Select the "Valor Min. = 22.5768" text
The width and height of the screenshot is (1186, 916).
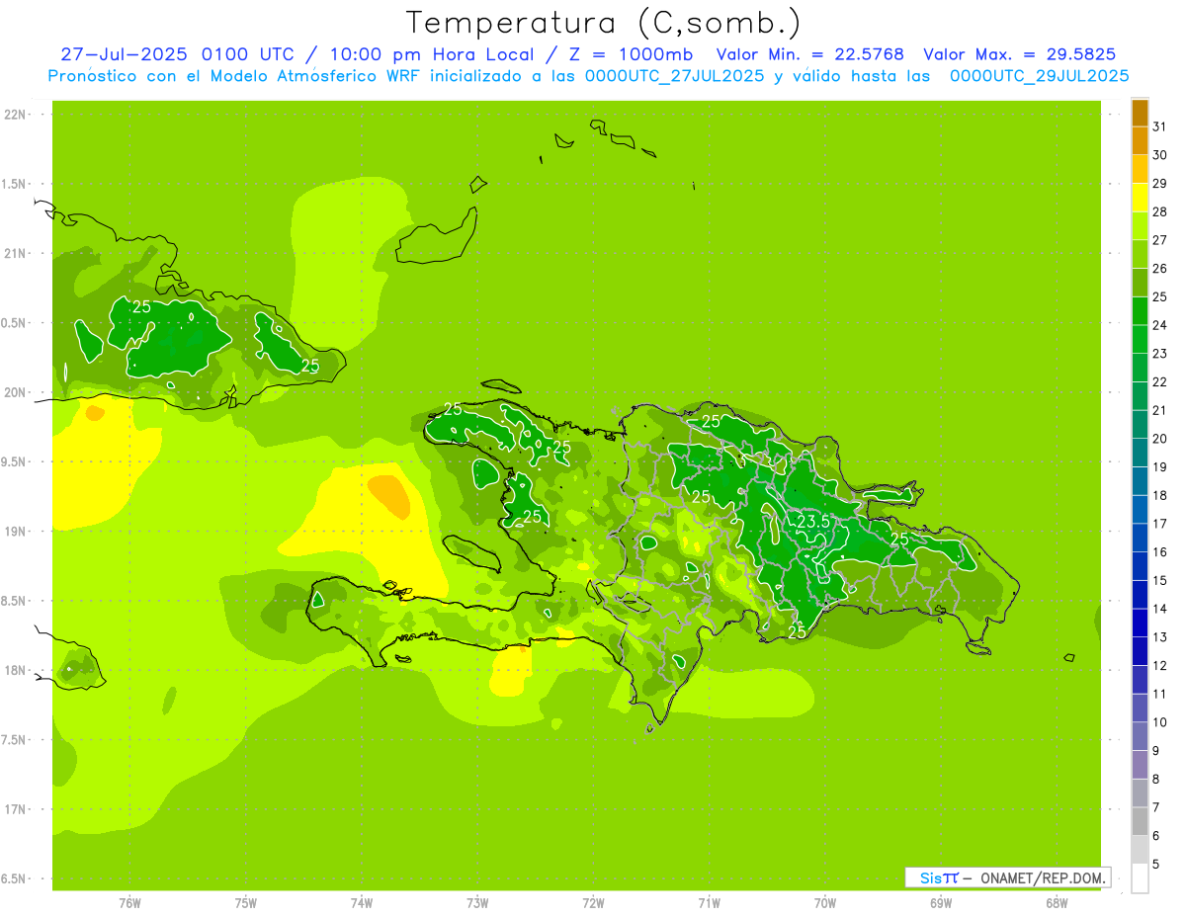(x=809, y=54)
